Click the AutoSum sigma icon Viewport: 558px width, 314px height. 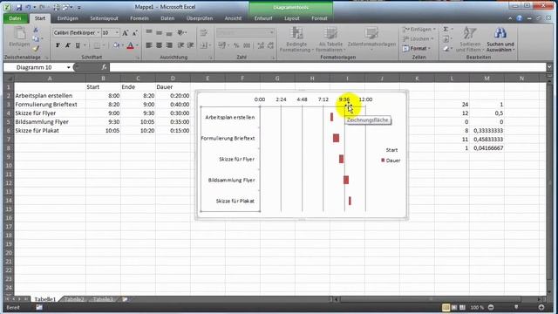(x=446, y=29)
